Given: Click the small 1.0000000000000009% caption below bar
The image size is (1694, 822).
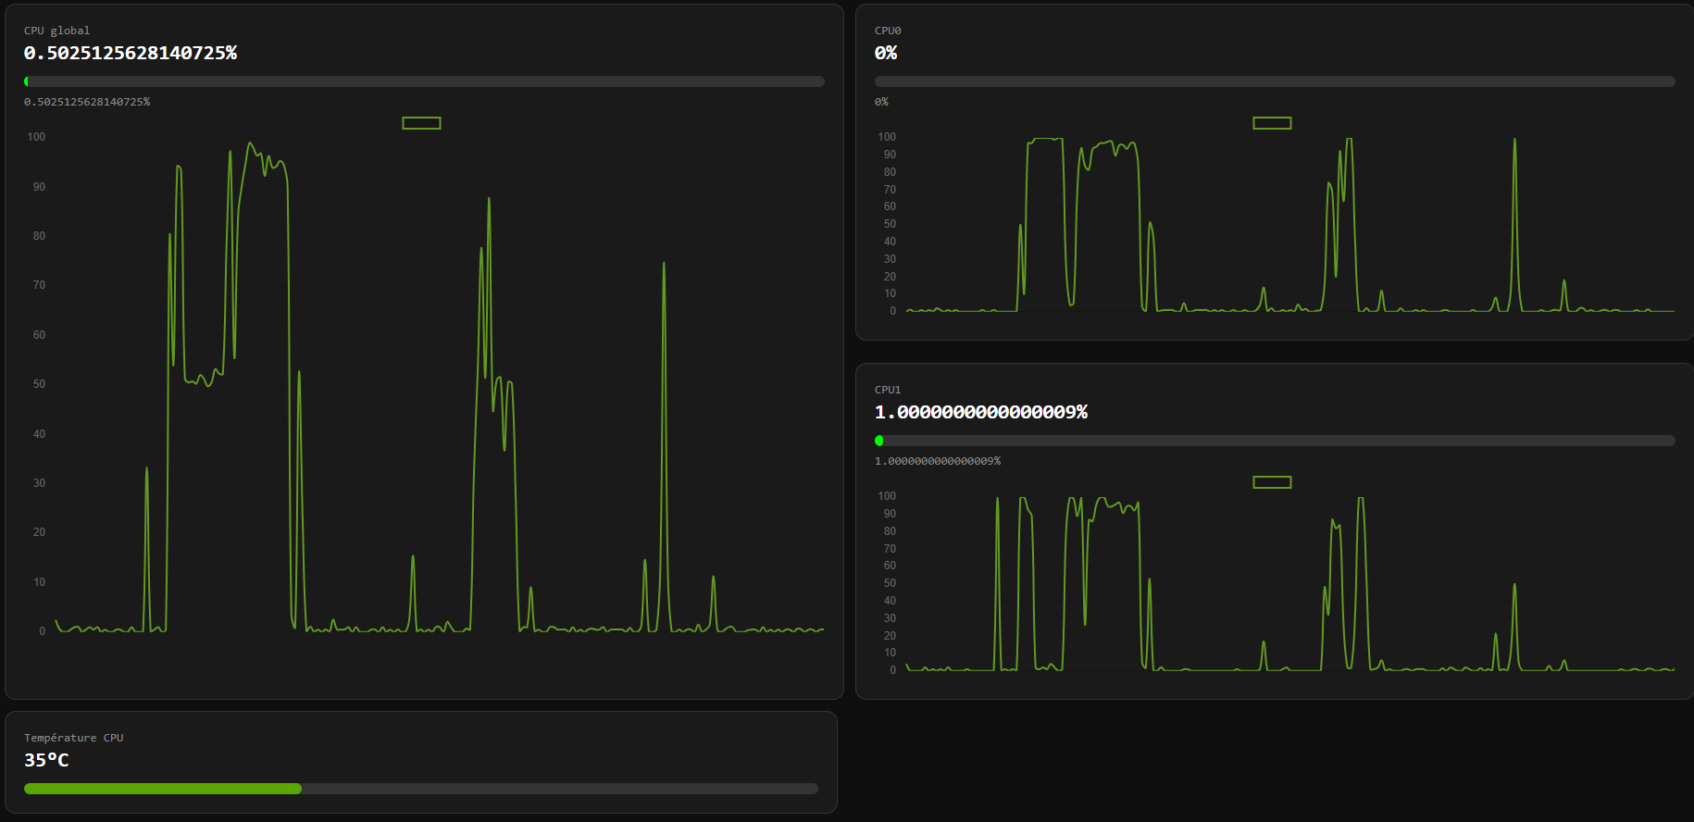Looking at the screenshot, I should [938, 461].
